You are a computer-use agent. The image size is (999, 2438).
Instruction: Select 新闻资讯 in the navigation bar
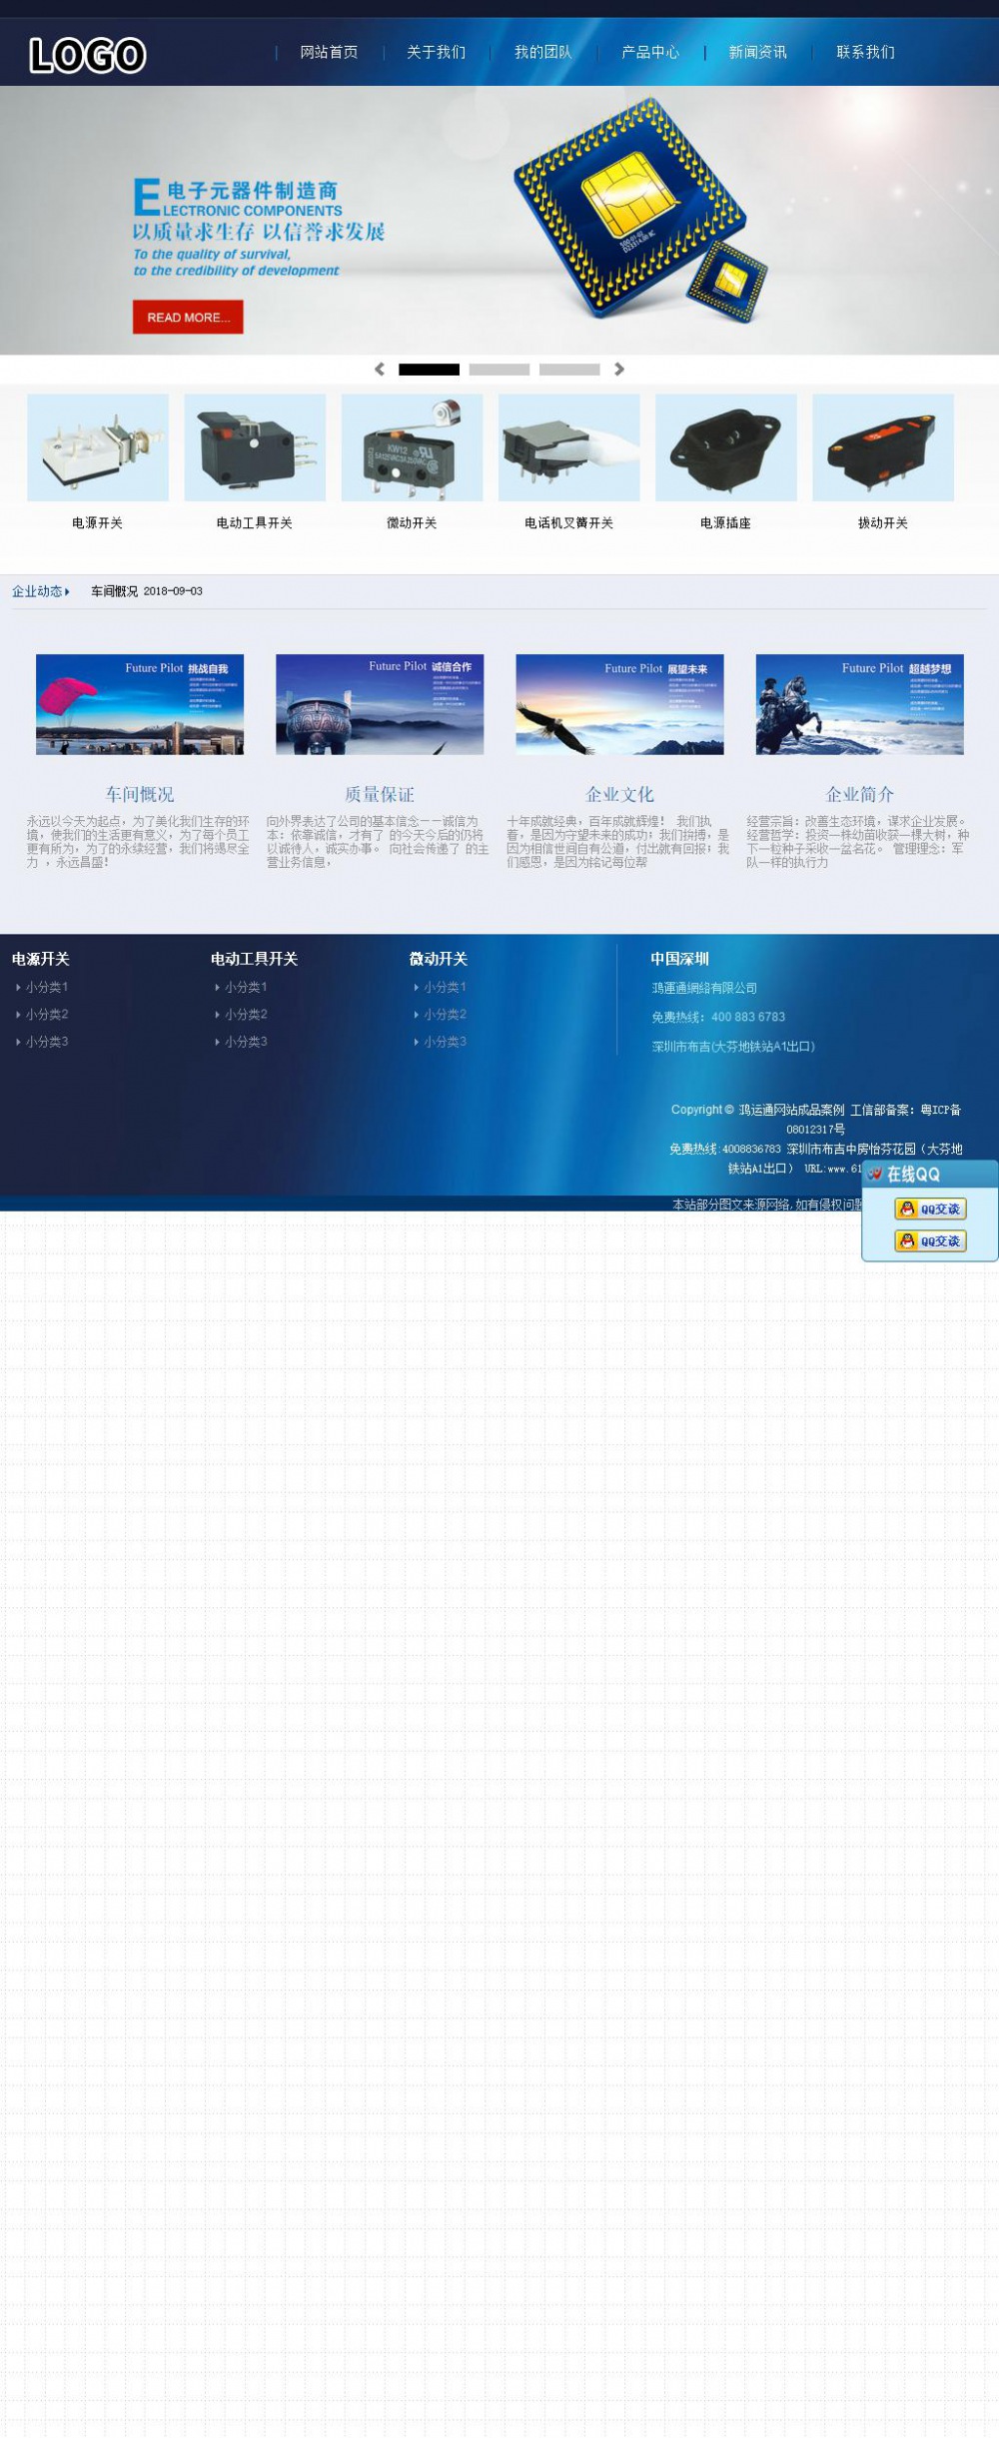[x=757, y=52]
